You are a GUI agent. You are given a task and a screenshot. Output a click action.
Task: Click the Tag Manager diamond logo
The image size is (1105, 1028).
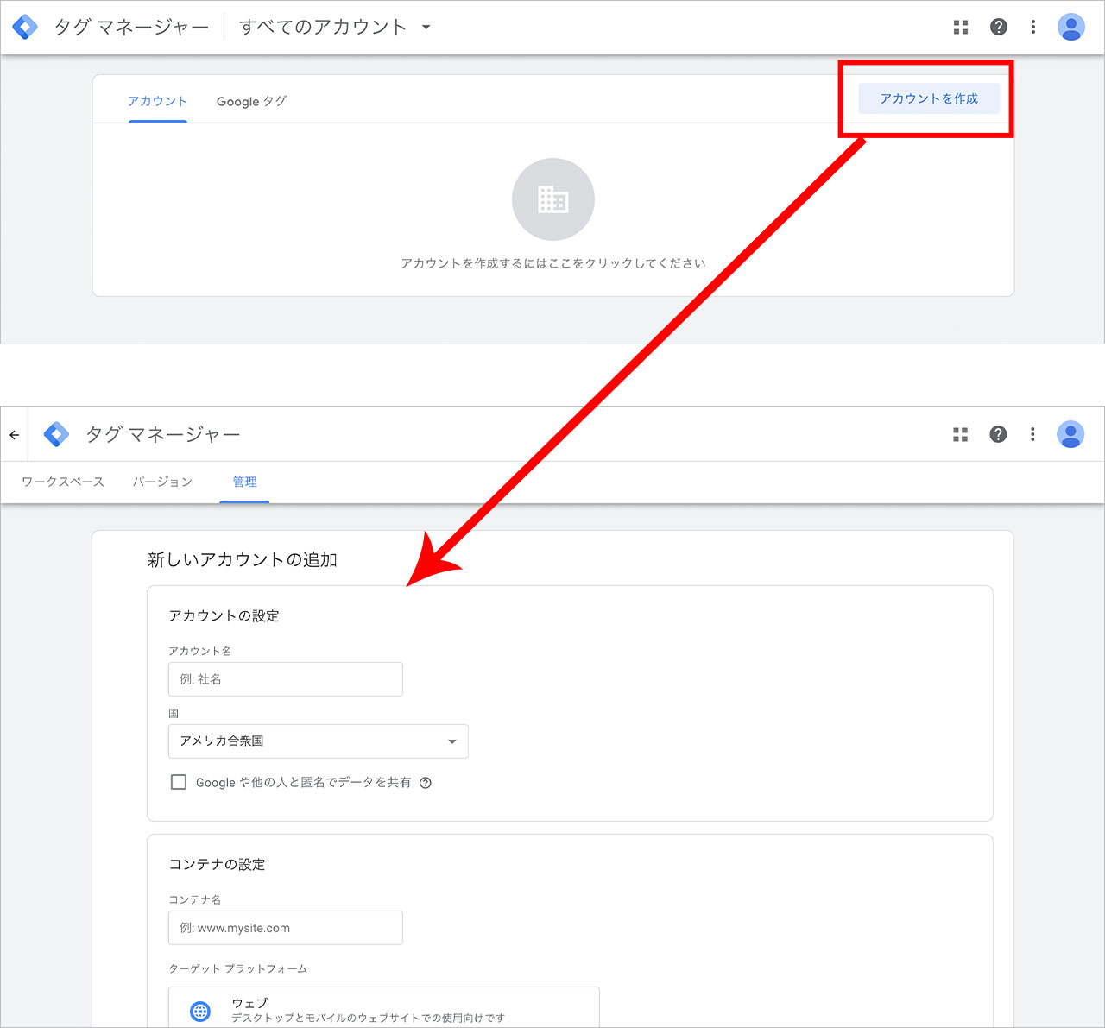coord(25,26)
